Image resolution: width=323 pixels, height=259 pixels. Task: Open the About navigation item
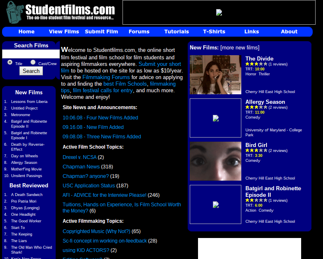click(x=289, y=32)
